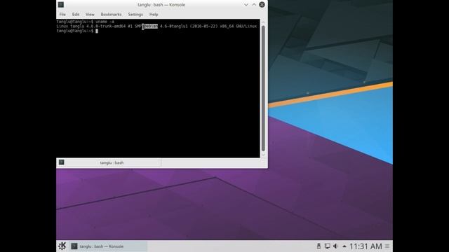
Task: Click the terminal scrollbar handle
Action: point(263,89)
